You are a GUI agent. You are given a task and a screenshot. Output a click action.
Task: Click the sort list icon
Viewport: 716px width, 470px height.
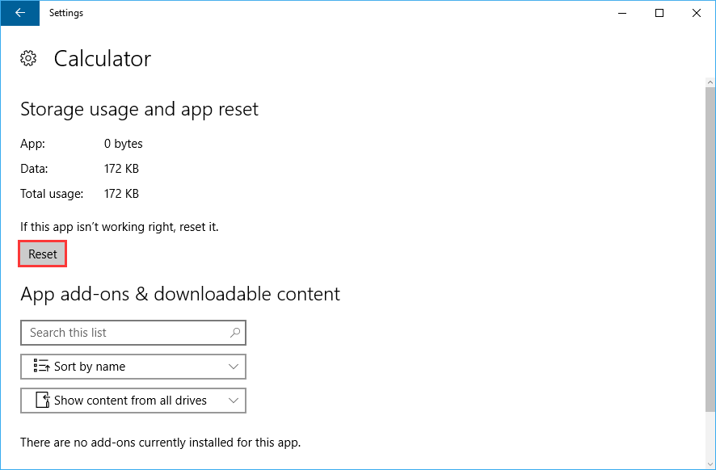(x=41, y=366)
